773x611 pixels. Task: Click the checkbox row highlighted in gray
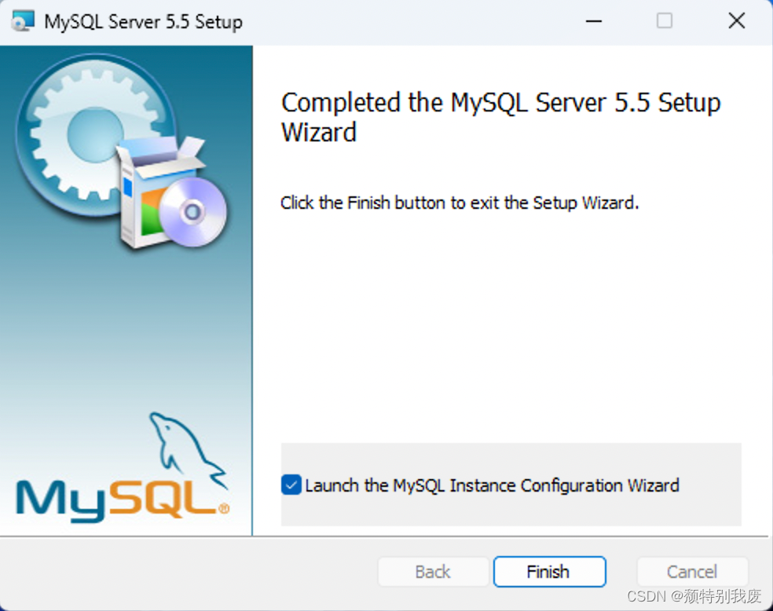pos(511,485)
